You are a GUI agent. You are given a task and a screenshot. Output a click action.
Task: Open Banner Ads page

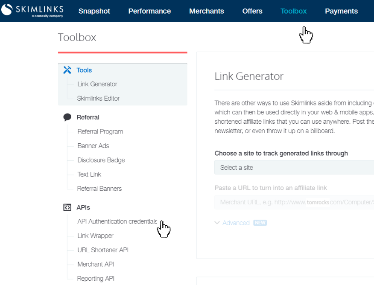[x=93, y=146]
